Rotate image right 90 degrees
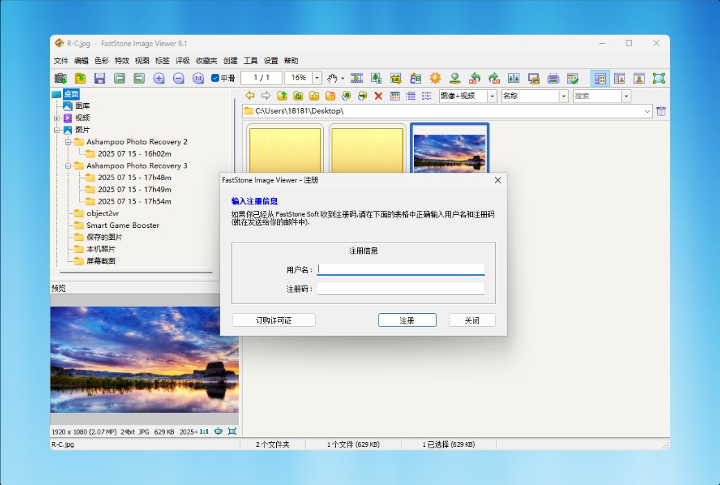The width and height of the screenshot is (720, 485). point(494,78)
